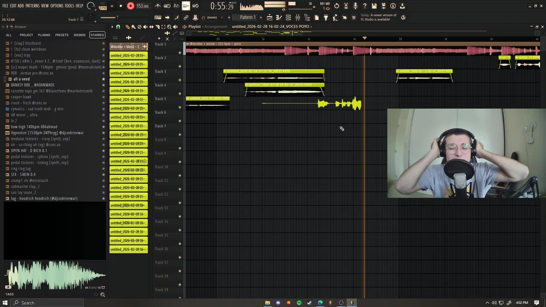
Task: Open the playlist options arrow menu
Action: coord(112,27)
